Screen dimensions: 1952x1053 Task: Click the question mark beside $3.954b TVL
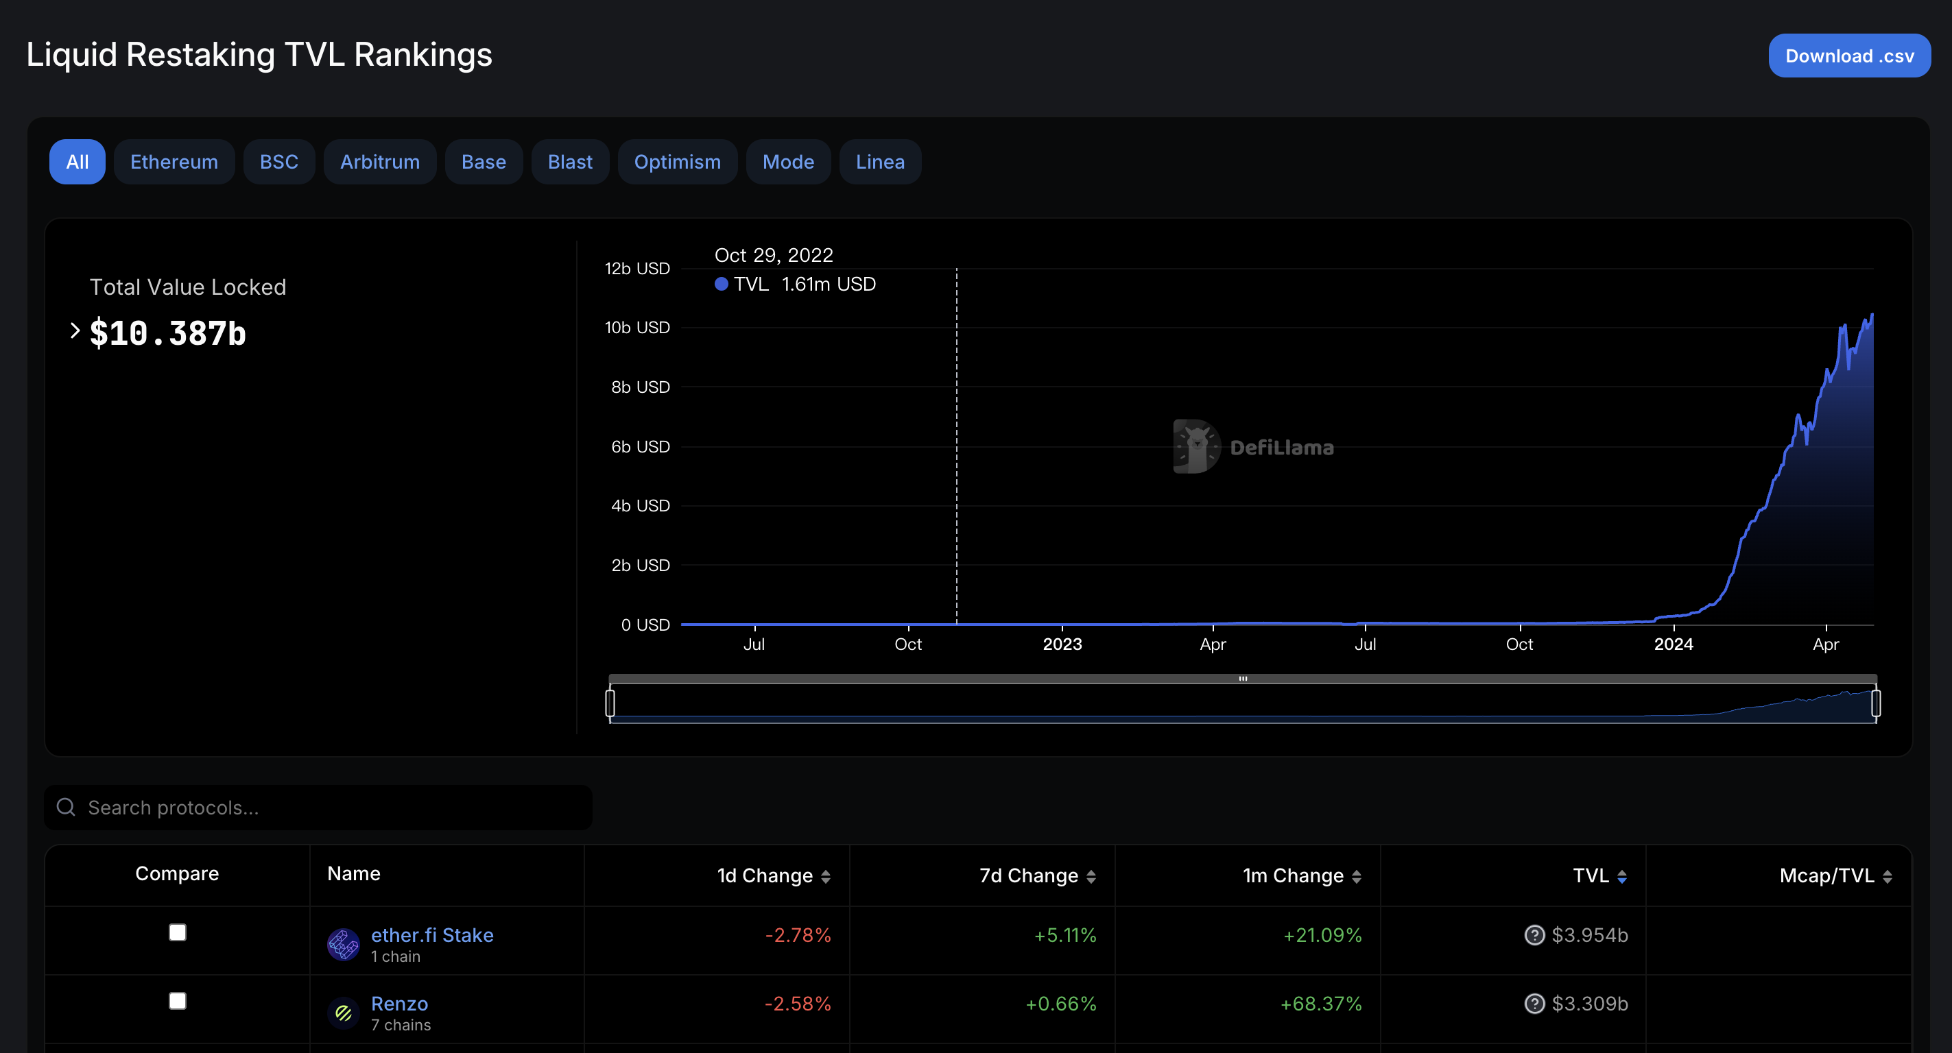[x=1534, y=936]
